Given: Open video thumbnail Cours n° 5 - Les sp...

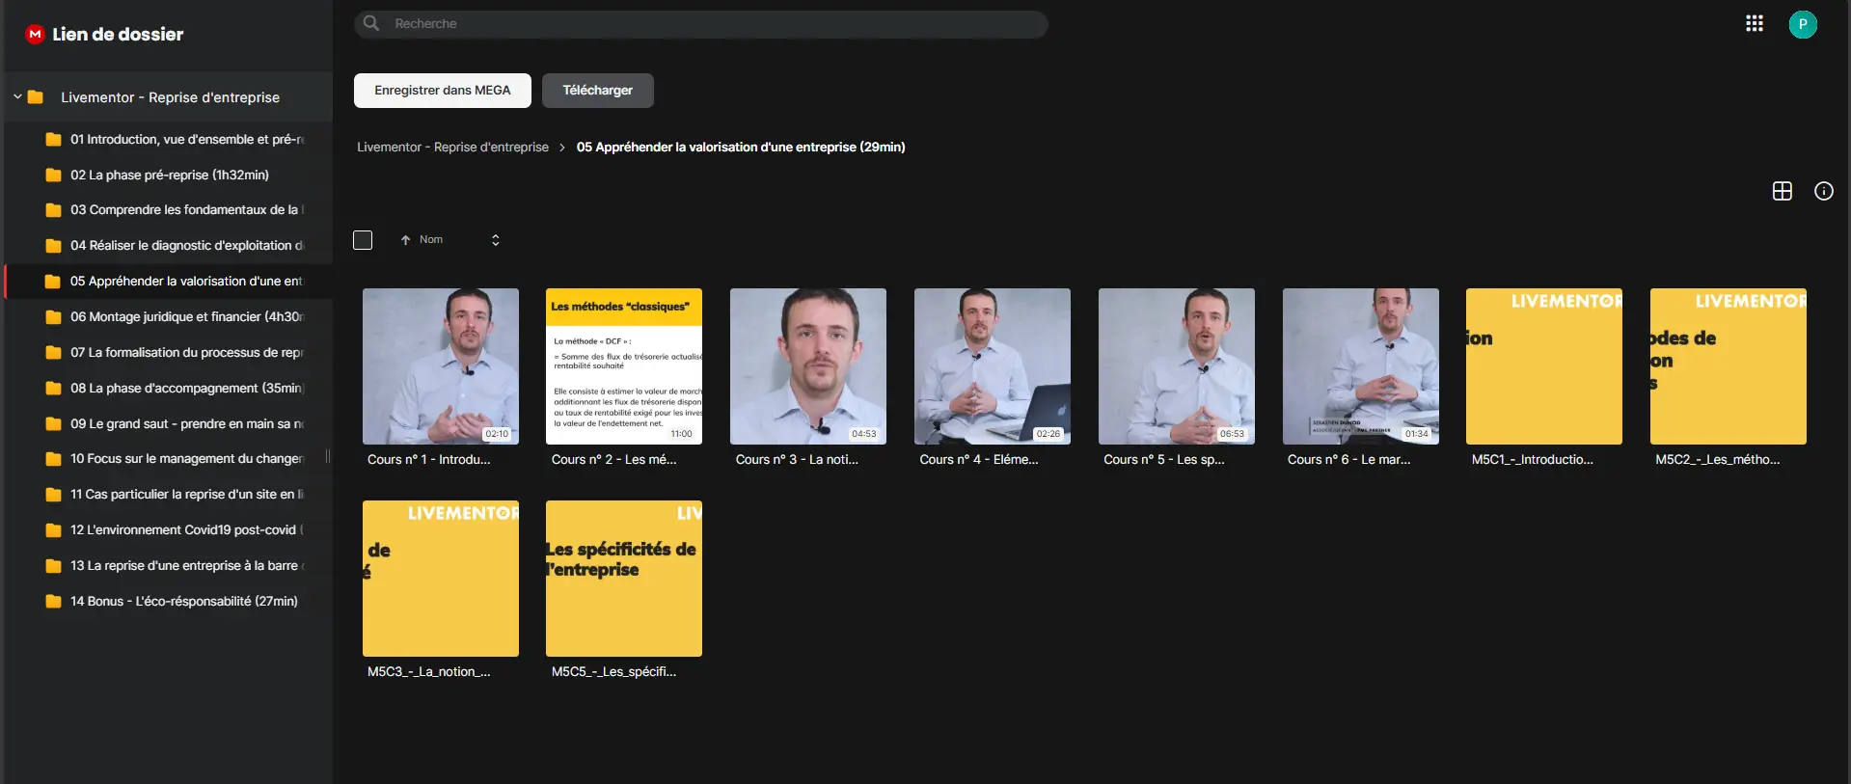Looking at the screenshot, I should 1177,366.
